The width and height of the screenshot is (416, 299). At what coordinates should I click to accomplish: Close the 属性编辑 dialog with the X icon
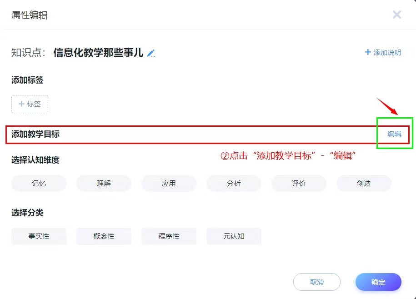tap(397, 15)
